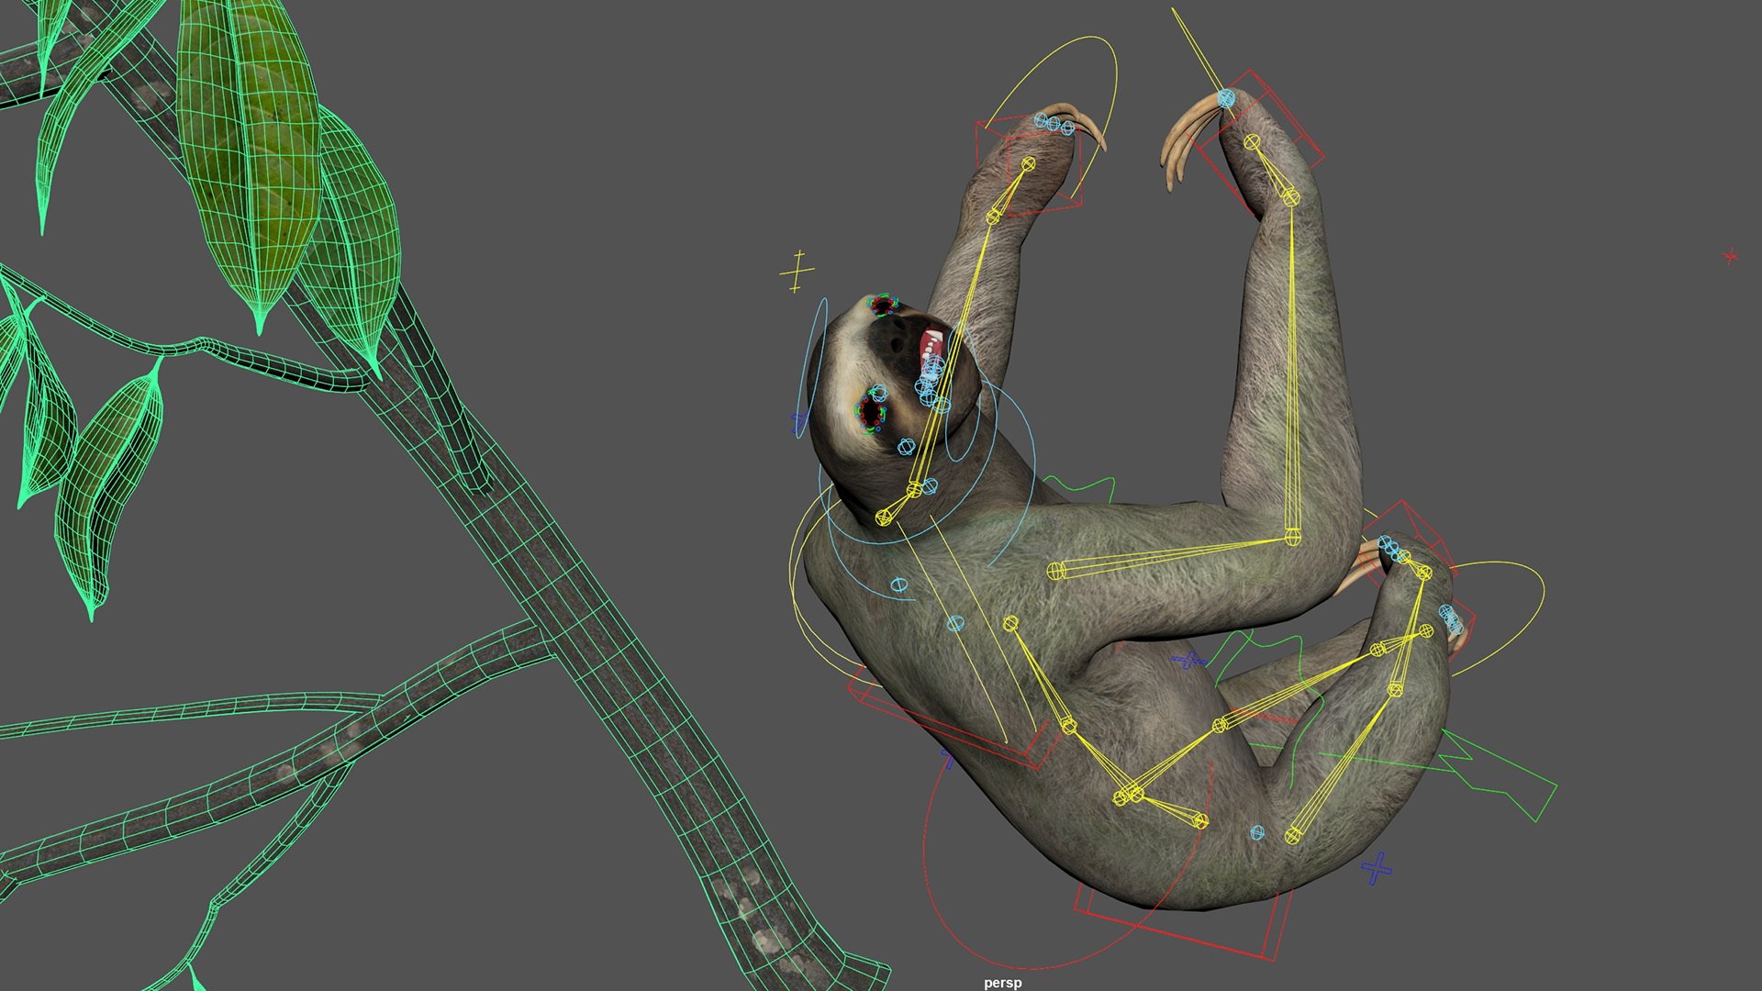Click the persp camera label
1762x991 pixels.
pyautogui.click(x=1002, y=983)
